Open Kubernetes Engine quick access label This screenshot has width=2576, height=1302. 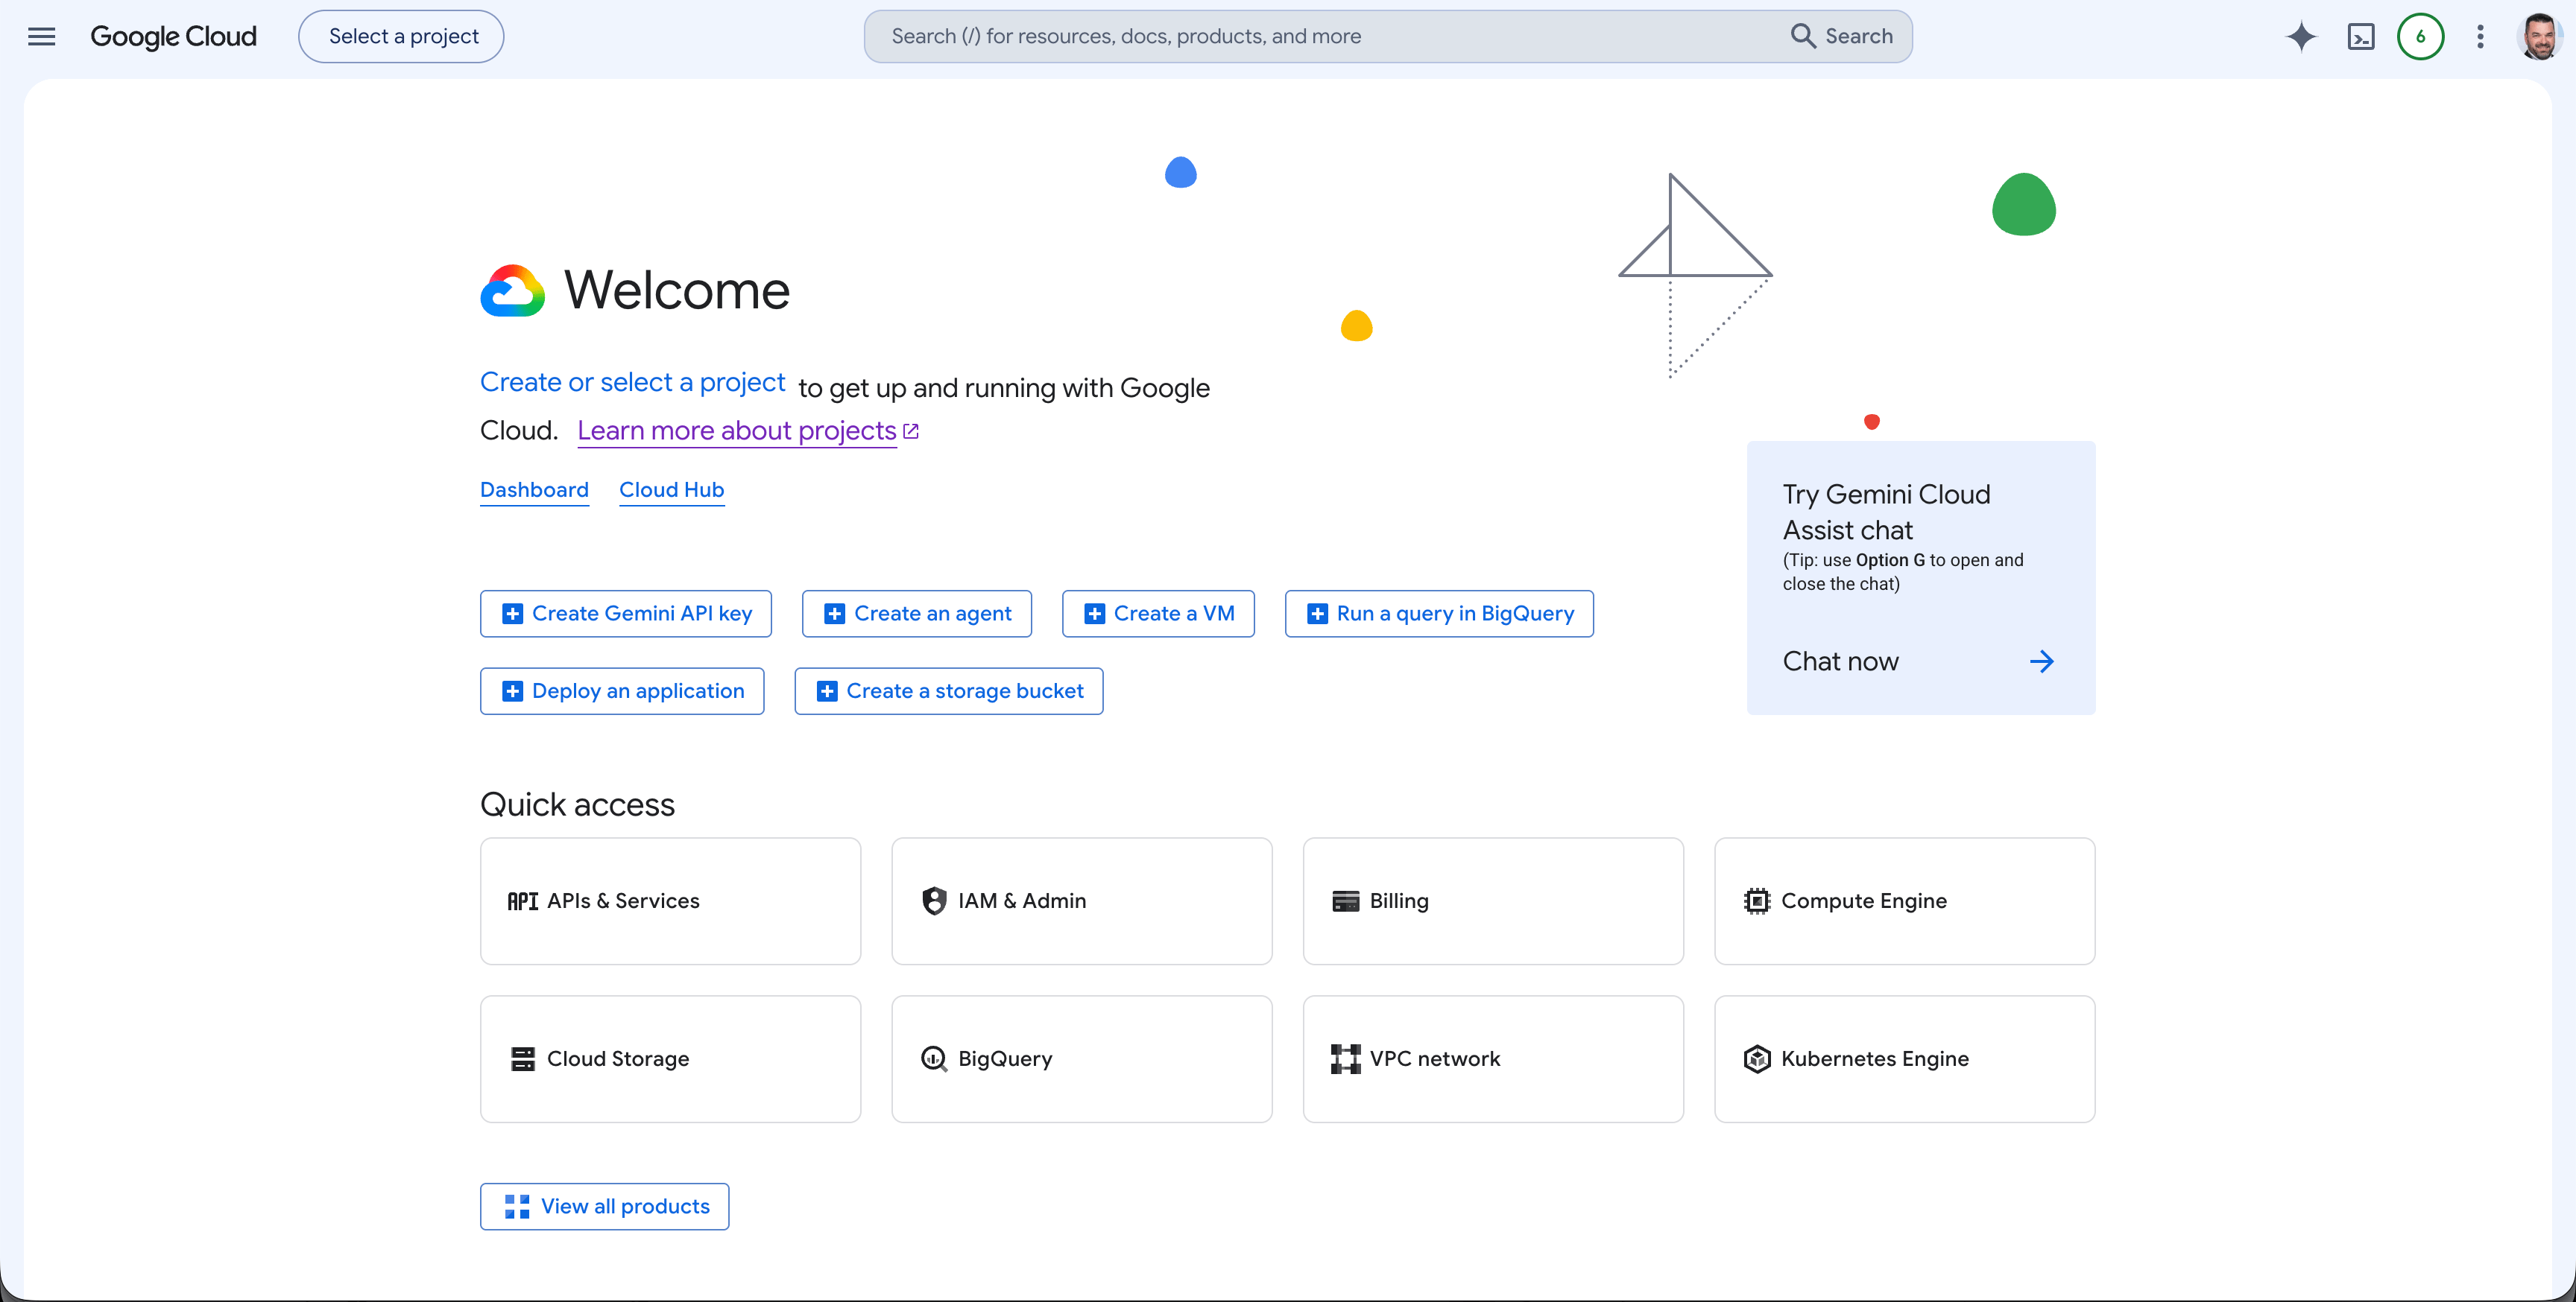(1875, 1059)
